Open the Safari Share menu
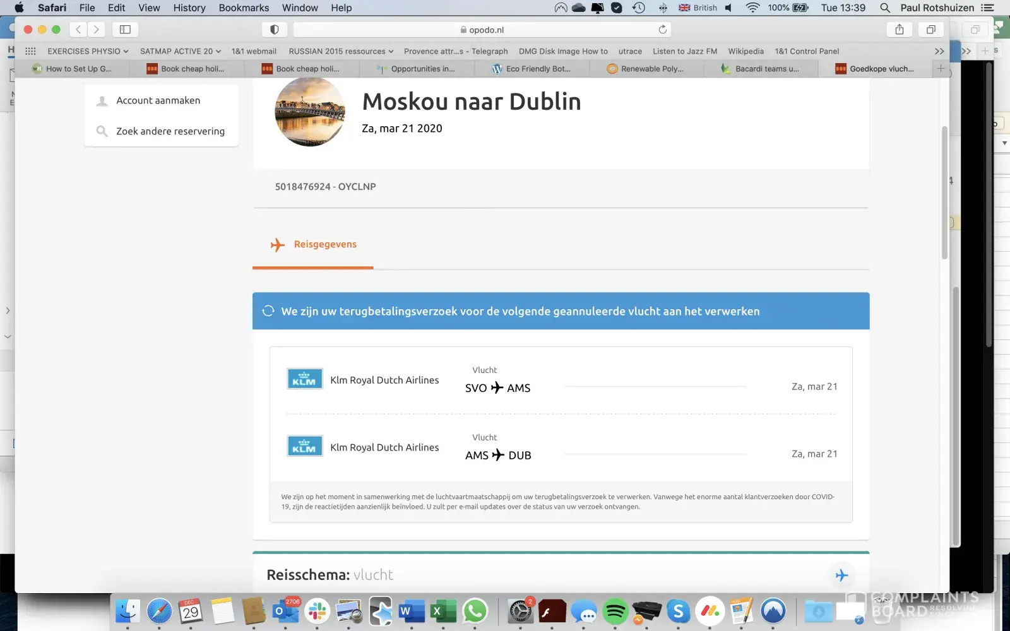1010x631 pixels. 900,30
